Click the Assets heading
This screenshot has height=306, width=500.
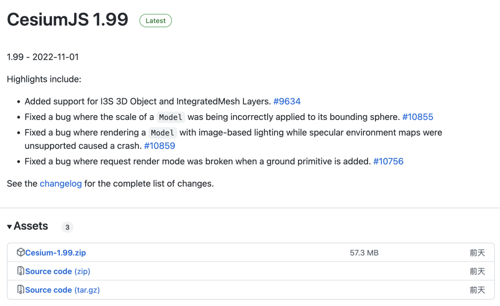[x=31, y=226]
